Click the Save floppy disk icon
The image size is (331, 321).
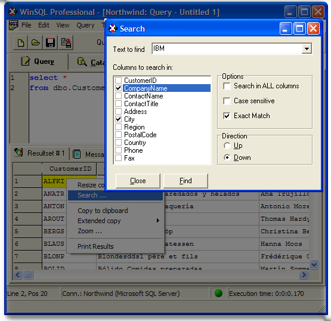[x=50, y=43]
